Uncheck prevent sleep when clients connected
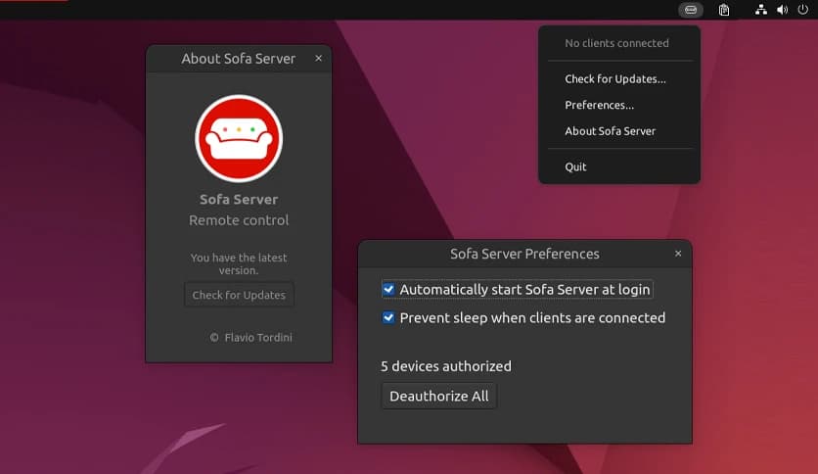818x474 pixels. click(x=388, y=318)
